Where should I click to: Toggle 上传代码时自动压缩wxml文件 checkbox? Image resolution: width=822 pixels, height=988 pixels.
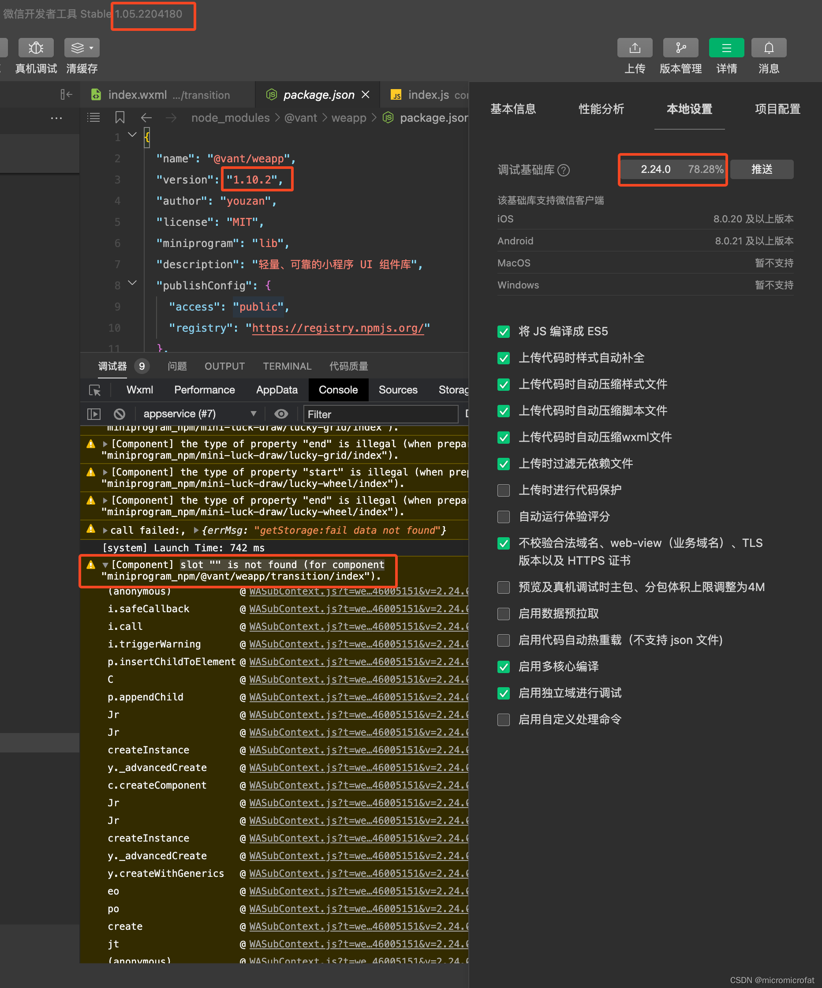pos(504,438)
